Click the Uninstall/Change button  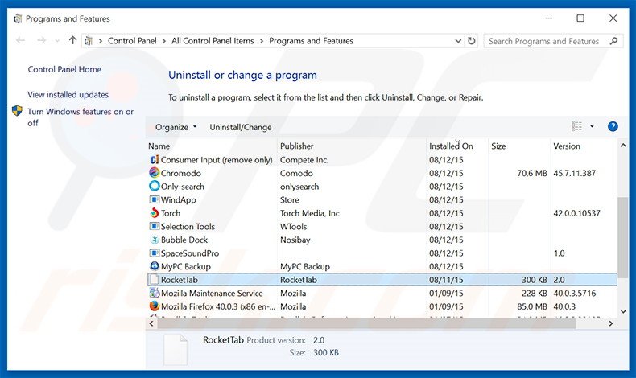coord(241,127)
